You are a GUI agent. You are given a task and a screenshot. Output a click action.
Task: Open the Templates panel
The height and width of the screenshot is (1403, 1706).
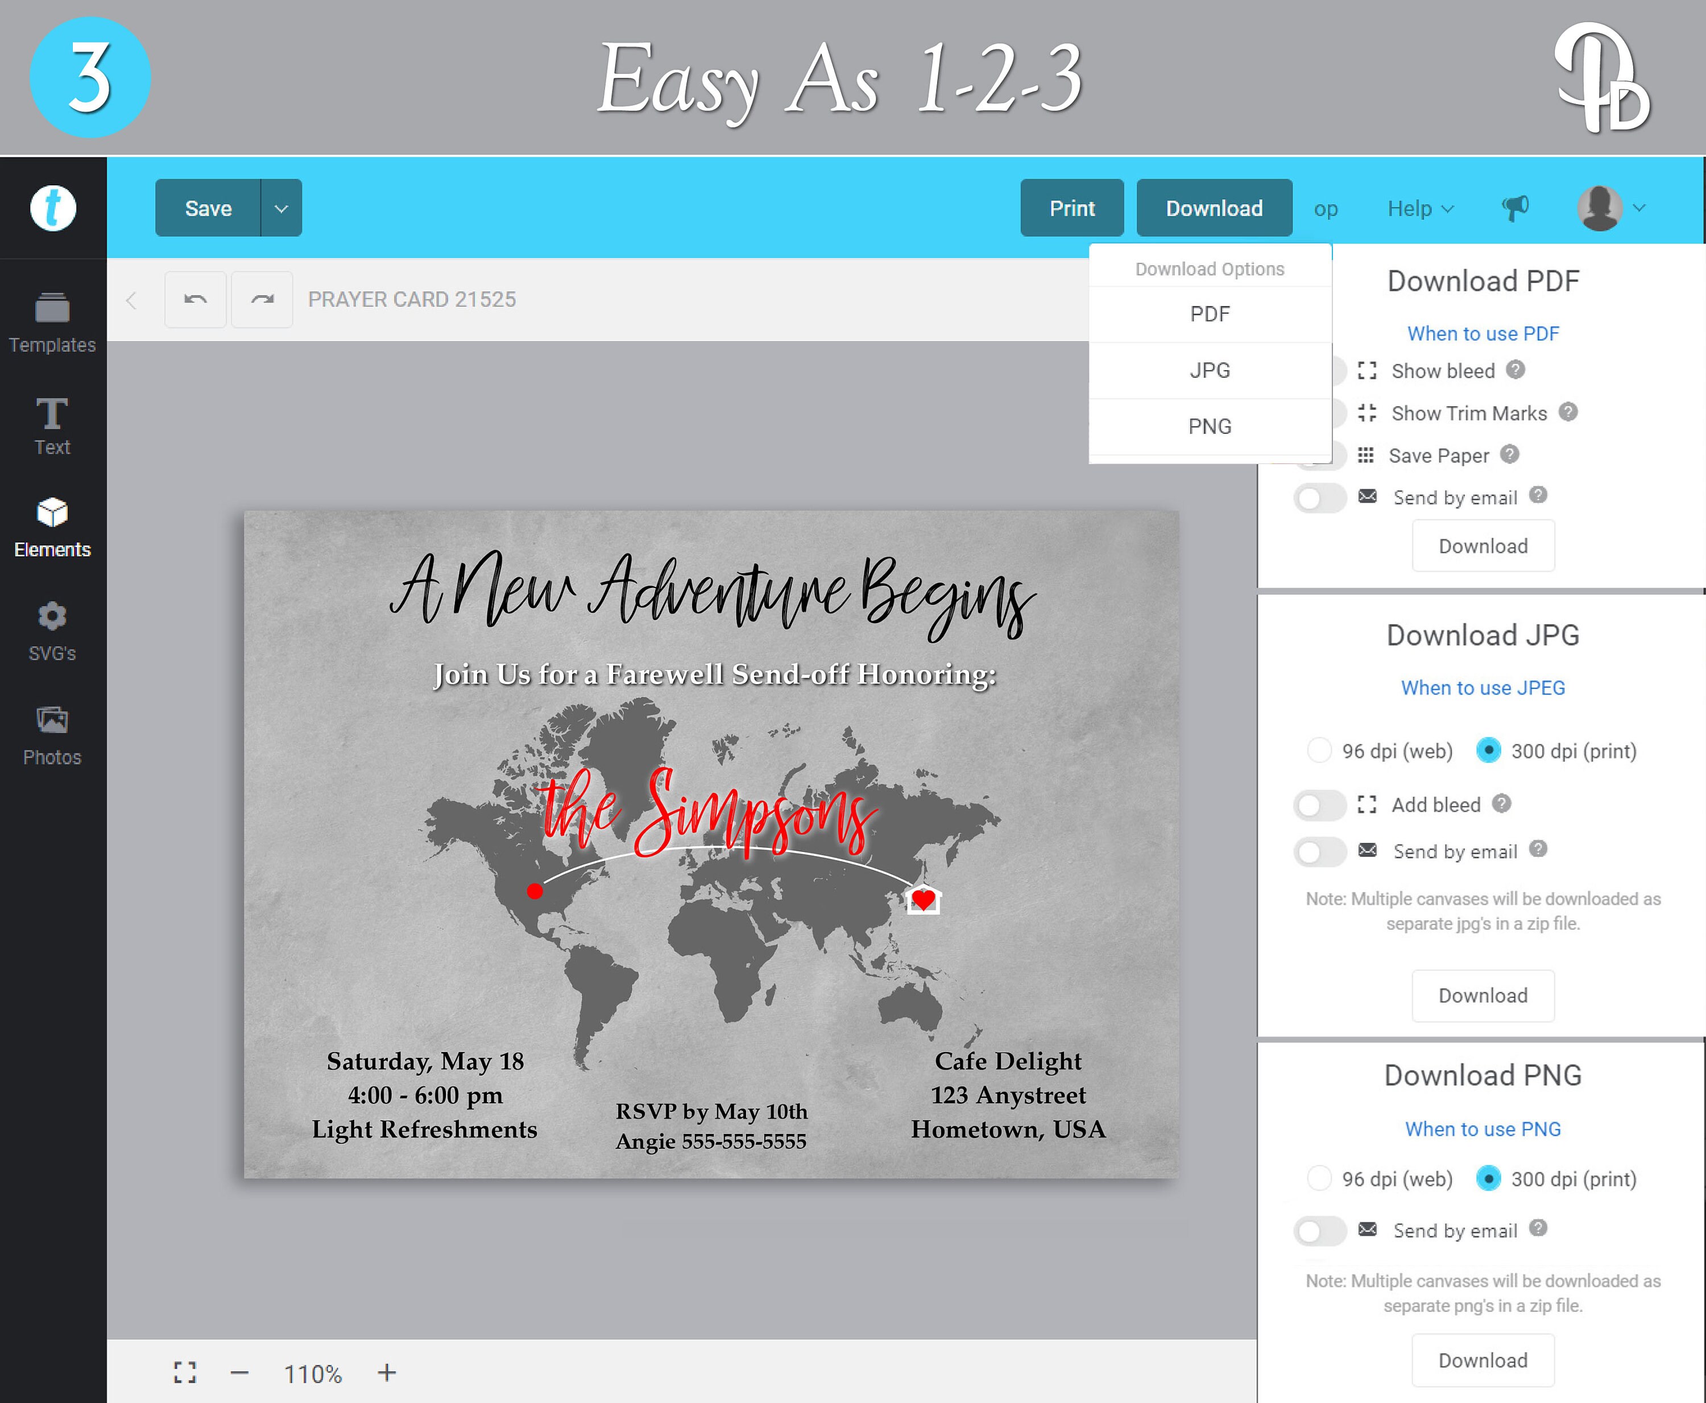[52, 323]
